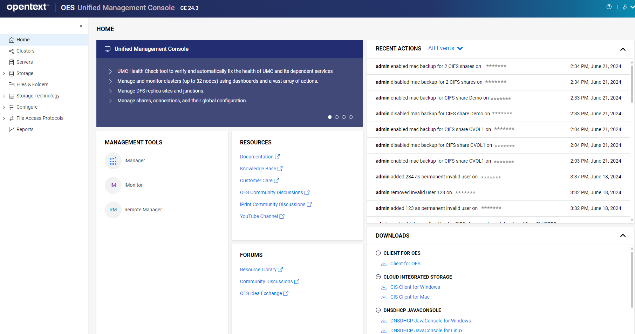Image resolution: width=635 pixels, height=334 pixels.
Task: Click the Client for OES download icon
Action: pyautogui.click(x=384, y=264)
